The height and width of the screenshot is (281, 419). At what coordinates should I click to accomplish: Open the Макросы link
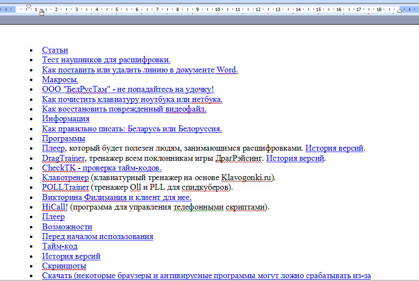60,80
